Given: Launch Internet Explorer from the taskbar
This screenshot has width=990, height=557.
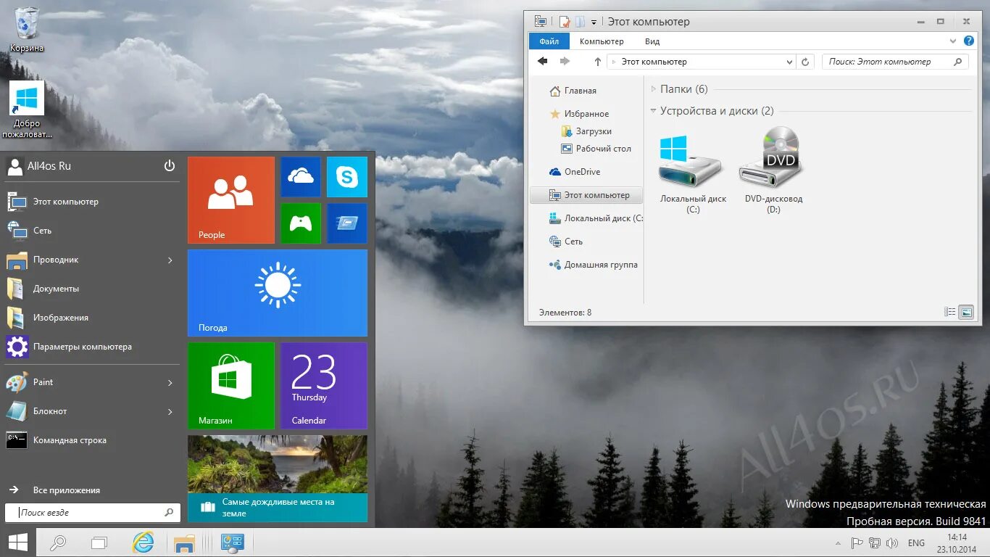Looking at the screenshot, I should tap(143, 542).
